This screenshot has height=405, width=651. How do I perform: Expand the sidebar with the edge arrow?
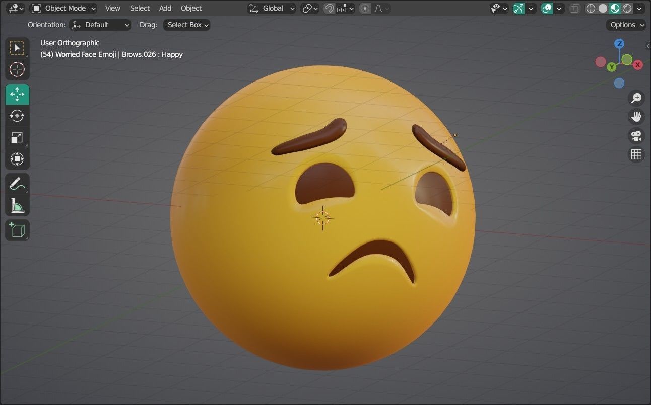pos(648,46)
